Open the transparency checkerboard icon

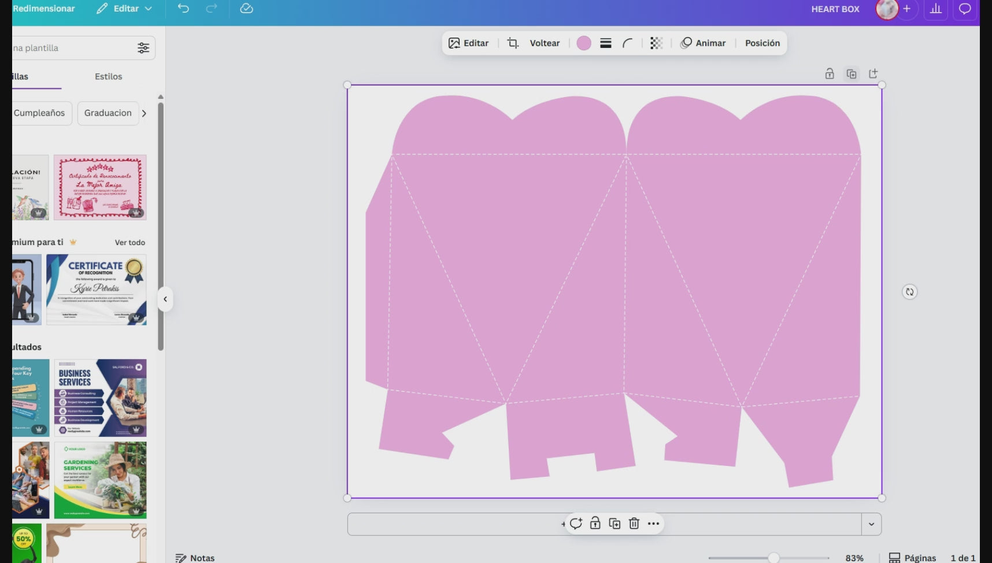pyautogui.click(x=656, y=43)
